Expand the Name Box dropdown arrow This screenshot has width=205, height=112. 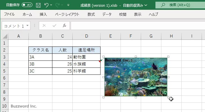[28, 25]
